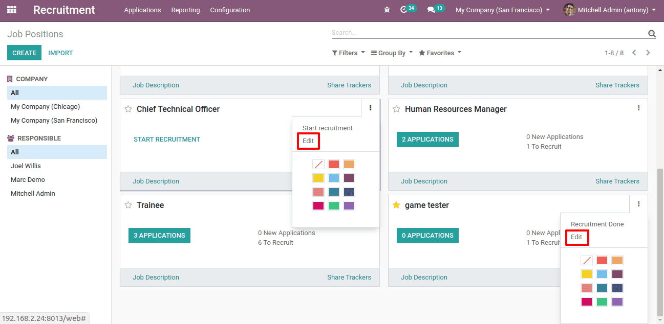The height and width of the screenshot is (324, 664).
Task: Open Share Trackers link on Trainee card
Action: [x=349, y=277]
